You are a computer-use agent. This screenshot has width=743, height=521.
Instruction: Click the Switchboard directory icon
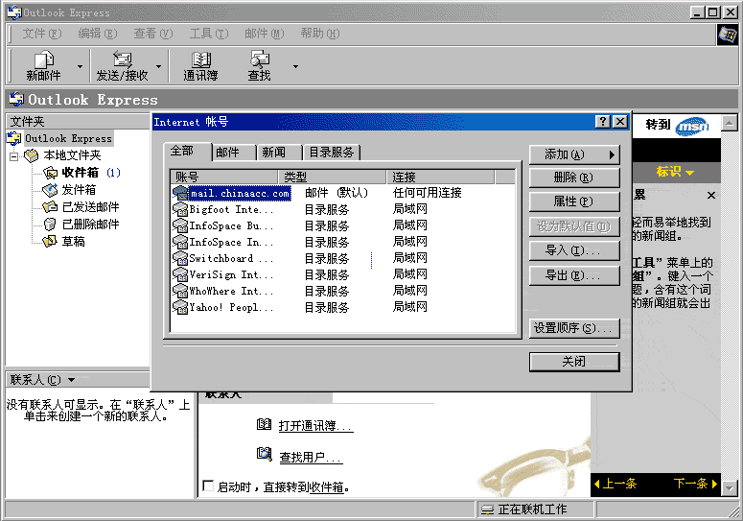click(180, 258)
